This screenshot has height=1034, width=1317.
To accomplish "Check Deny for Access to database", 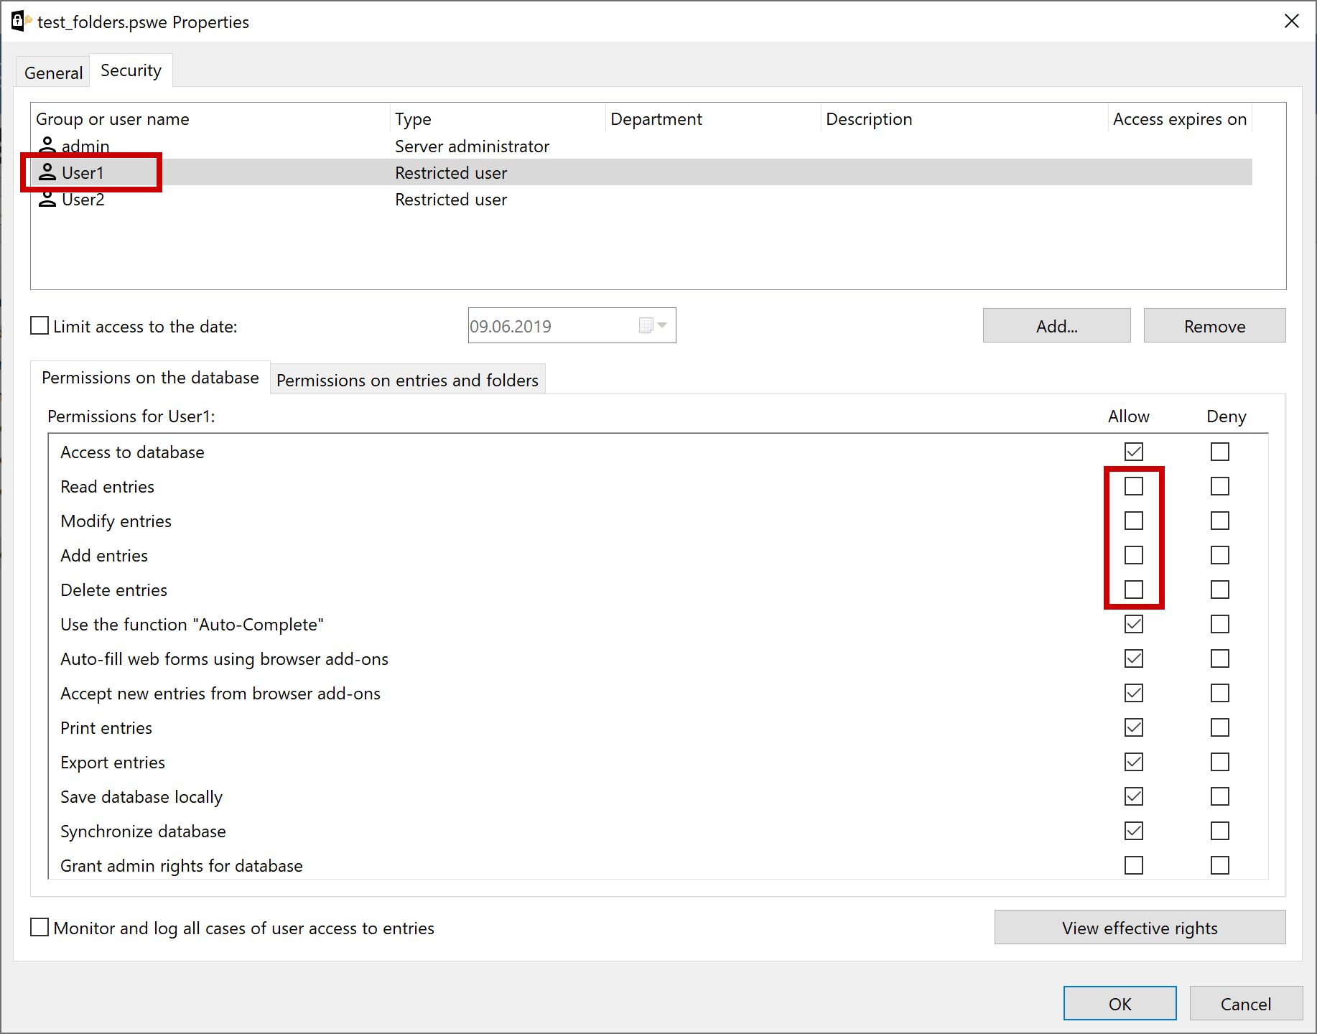I will coord(1220,452).
